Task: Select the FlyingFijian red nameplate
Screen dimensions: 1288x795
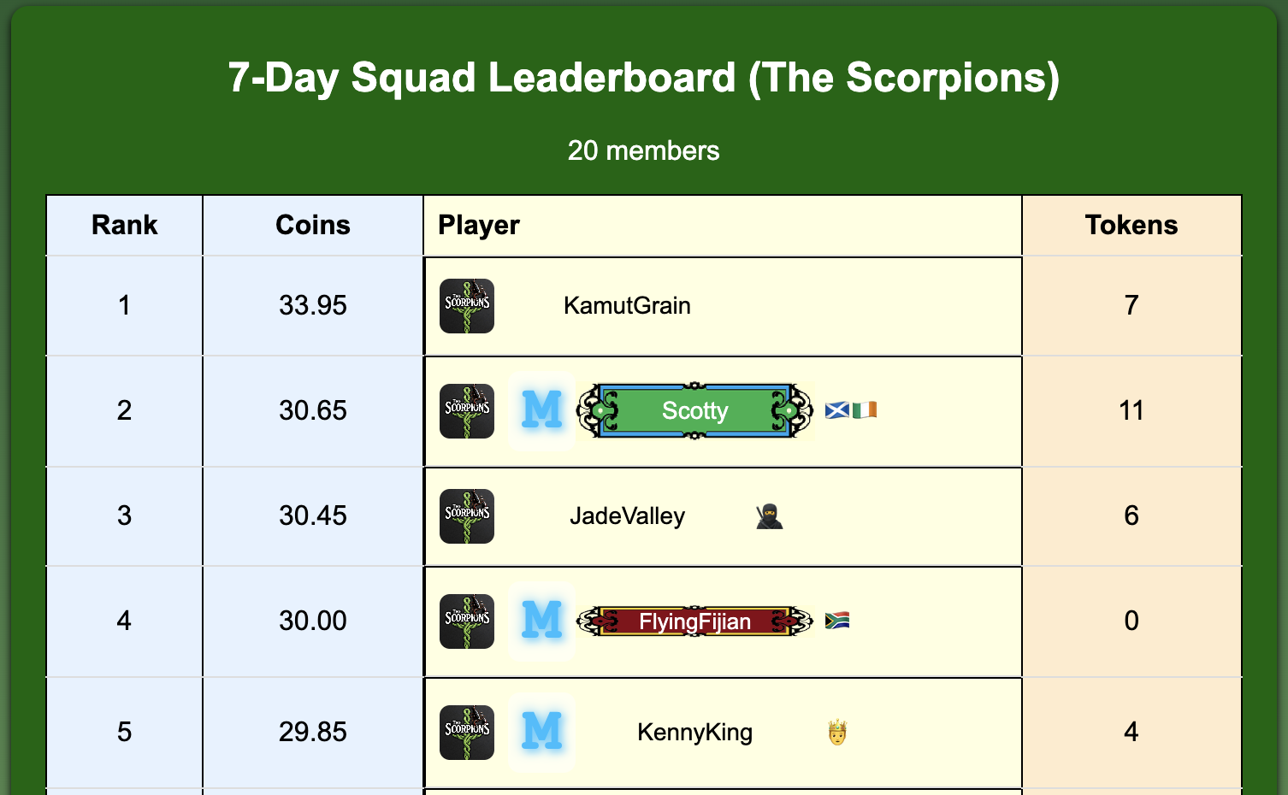Action: (x=694, y=621)
